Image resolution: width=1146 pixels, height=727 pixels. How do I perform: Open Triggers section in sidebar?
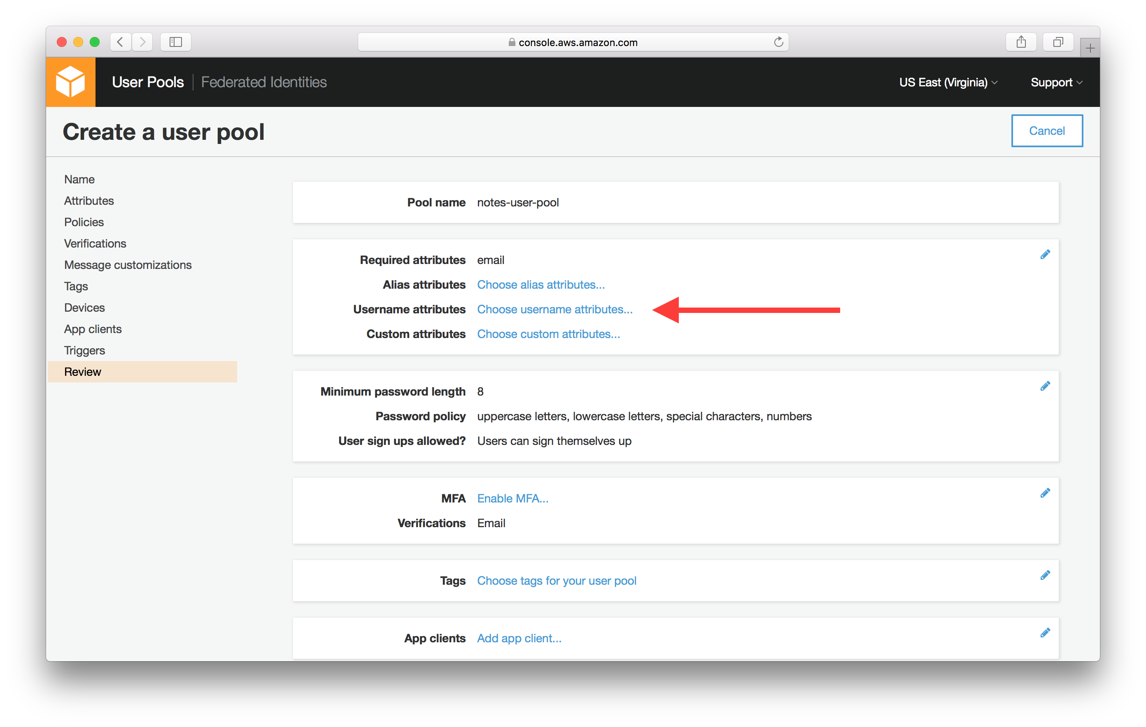coord(84,351)
